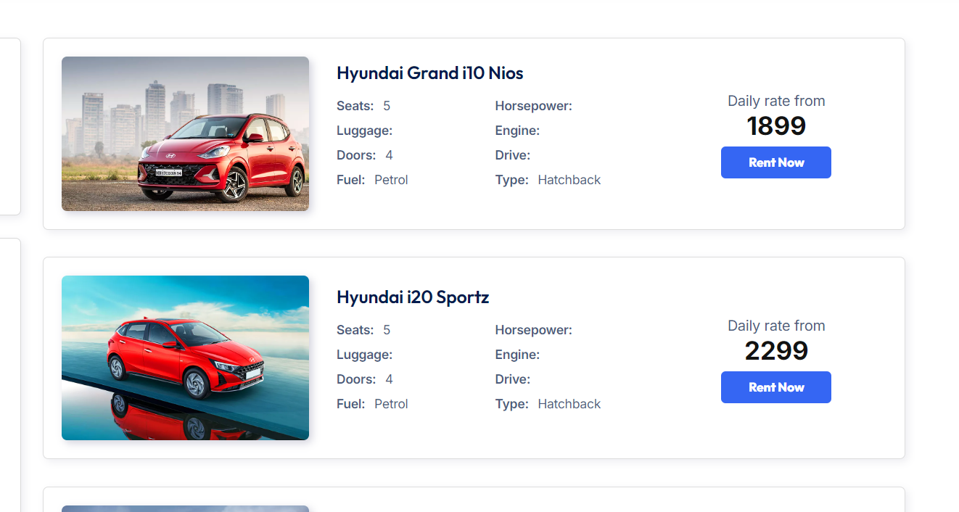Click the Luggage label on the Grand i10 Nios card

pyautogui.click(x=364, y=131)
